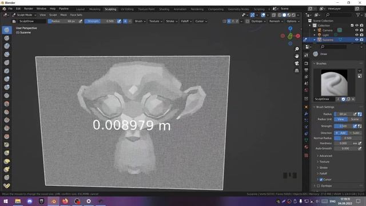This screenshot has height=206, width=366.
Task: Open the Texture dropdown in tool header
Action: (x=156, y=21)
